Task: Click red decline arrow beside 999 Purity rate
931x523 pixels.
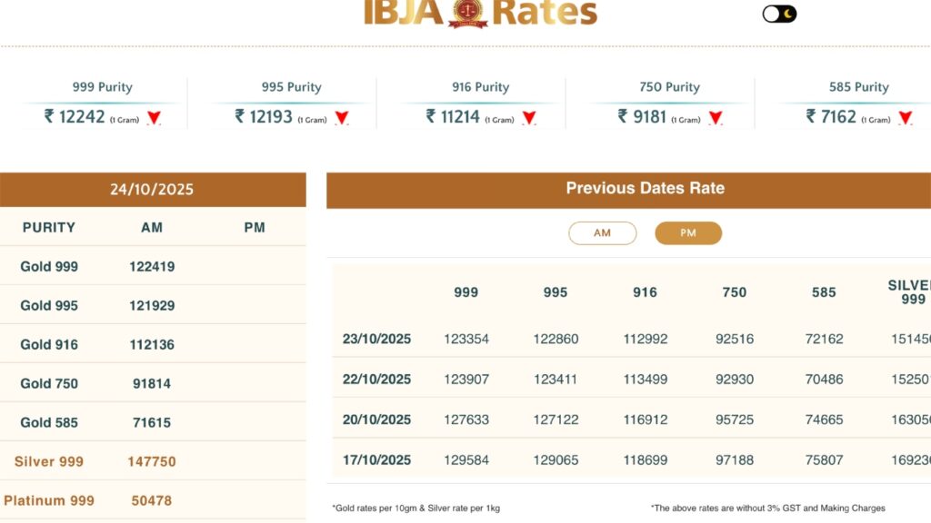Action: click(x=152, y=118)
